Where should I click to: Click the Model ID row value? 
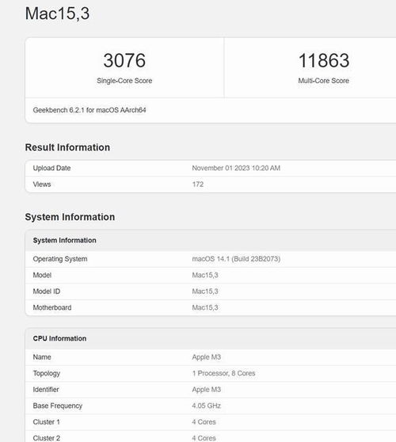(205, 291)
